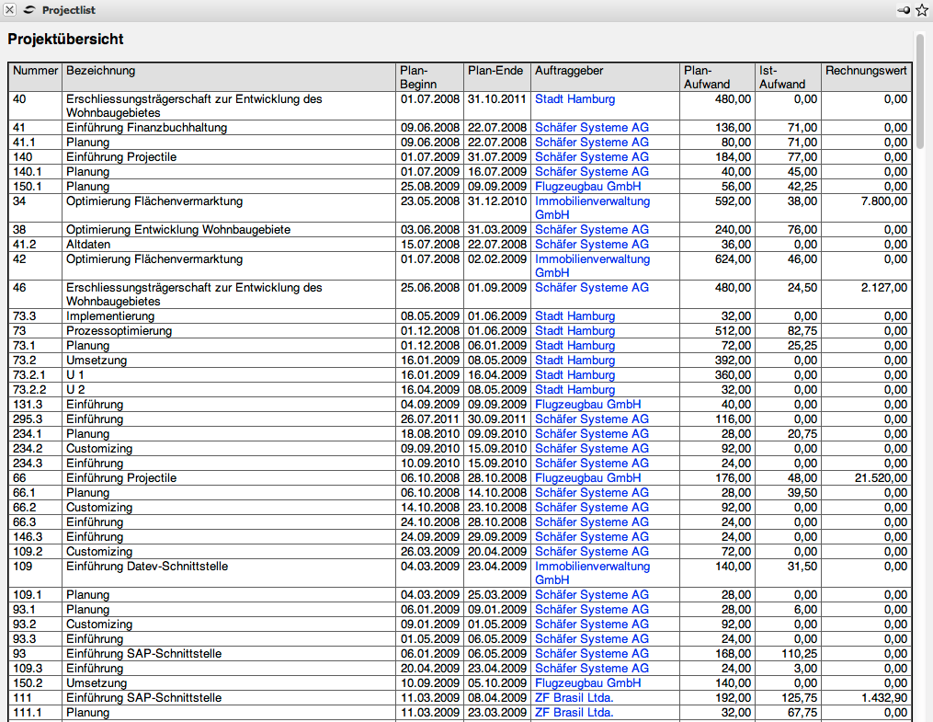Click the Projectlist refresh icon
The height and width of the screenshot is (722, 933).
pyautogui.click(x=29, y=10)
